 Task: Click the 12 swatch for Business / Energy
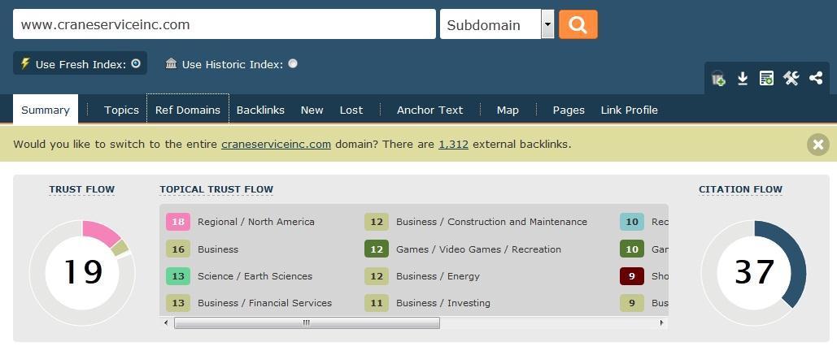tap(377, 276)
